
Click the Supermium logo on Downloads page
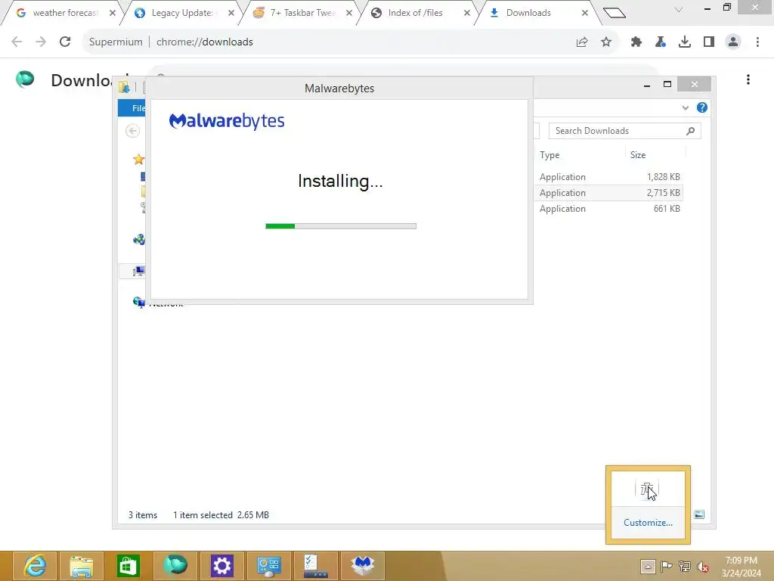(x=25, y=79)
